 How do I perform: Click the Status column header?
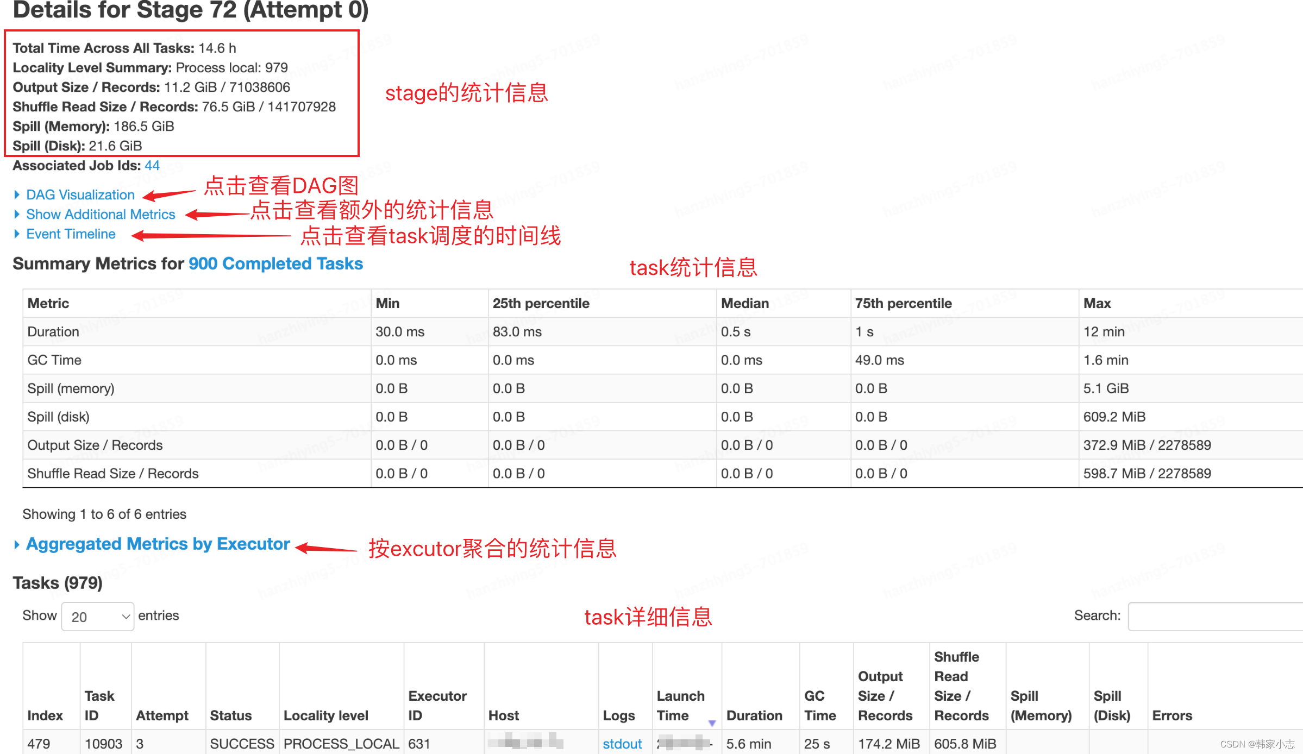click(x=231, y=715)
